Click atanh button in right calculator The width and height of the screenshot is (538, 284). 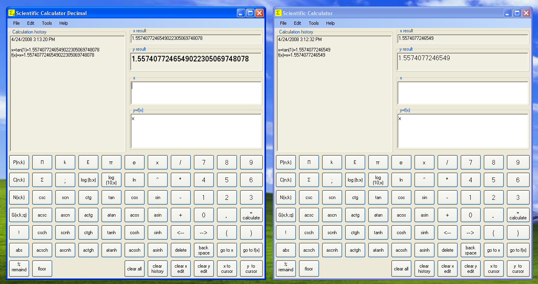click(x=378, y=250)
